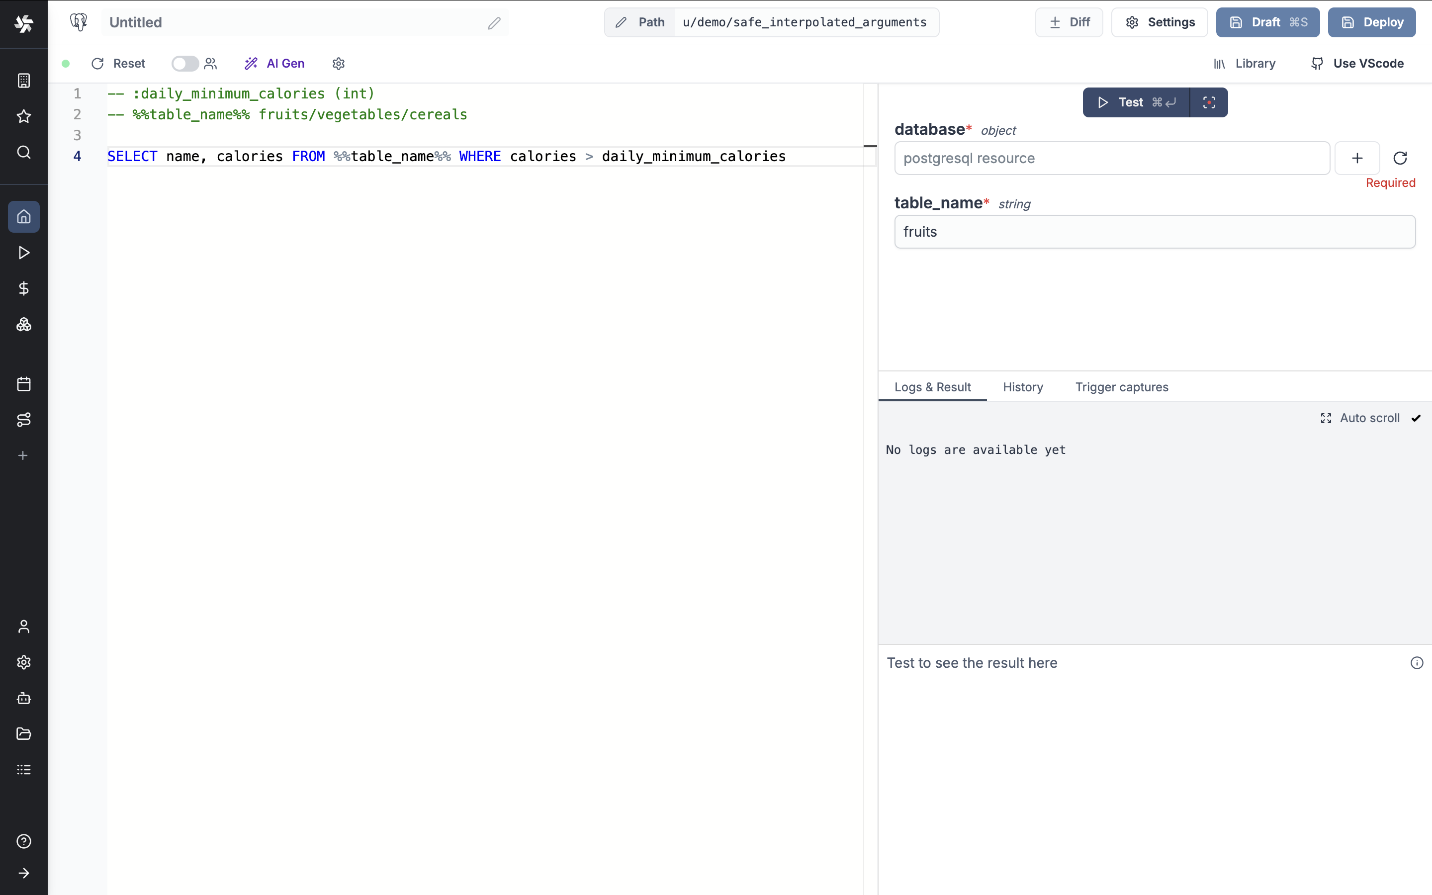Open the Runs play icon in sidebar
Viewport: 1432px width, 895px height.
click(24, 253)
